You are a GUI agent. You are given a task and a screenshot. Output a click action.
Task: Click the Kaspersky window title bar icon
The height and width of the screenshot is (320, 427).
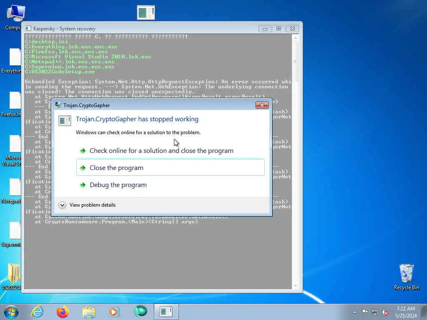pos(28,28)
